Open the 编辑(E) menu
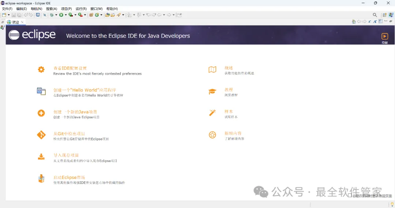395x208 pixels. (22, 9)
